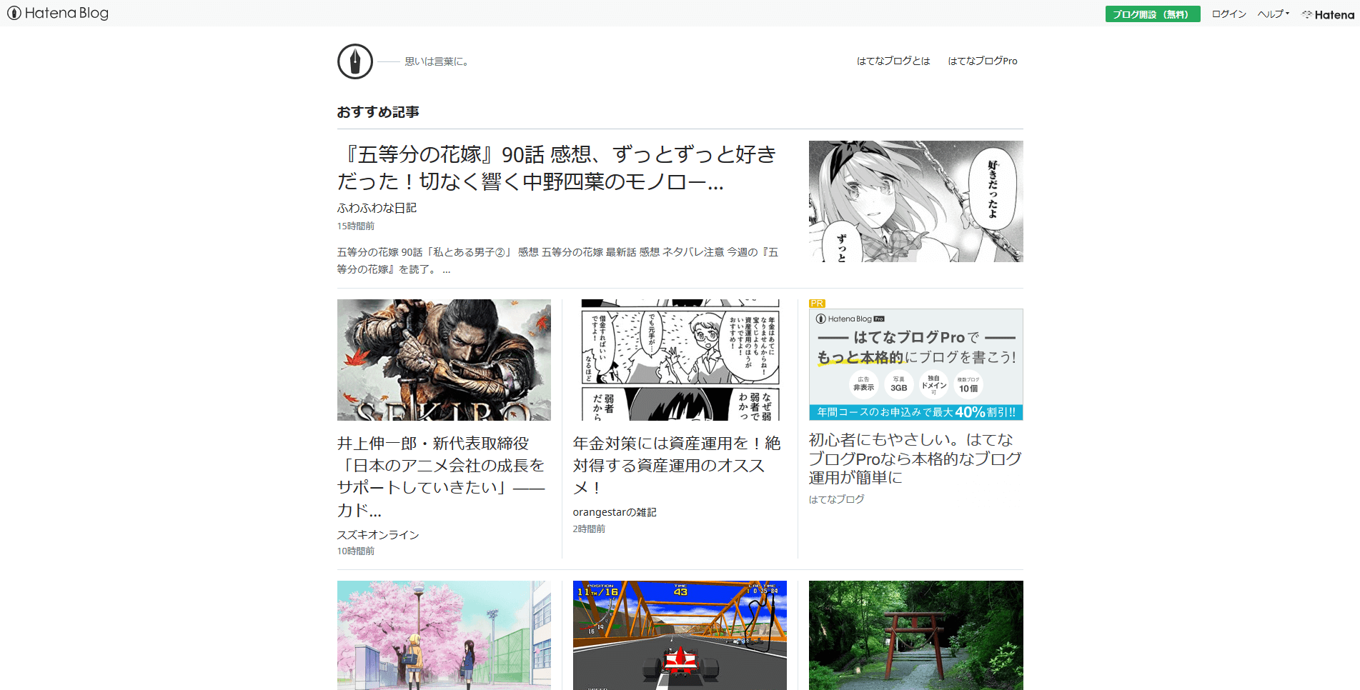This screenshot has height=690, width=1360.
Task: Click the yellow PR badge label
Action: click(817, 304)
